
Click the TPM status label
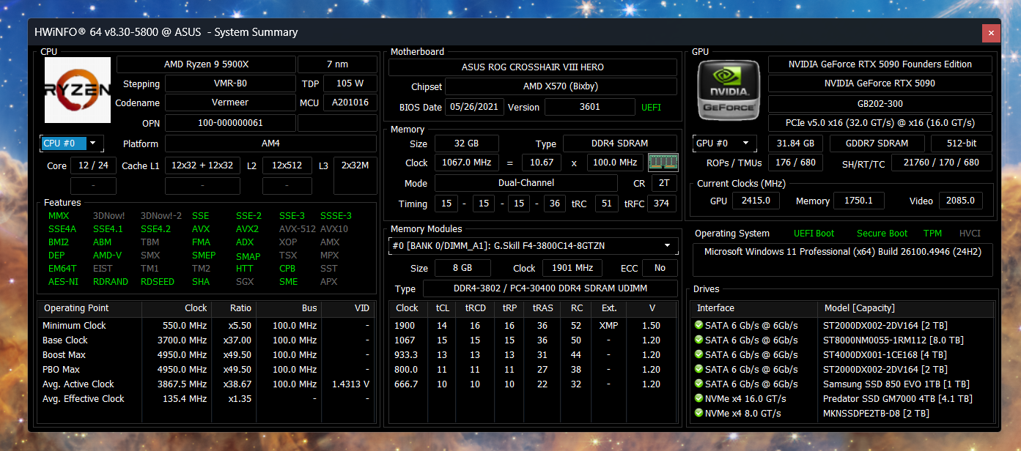click(932, 234)
